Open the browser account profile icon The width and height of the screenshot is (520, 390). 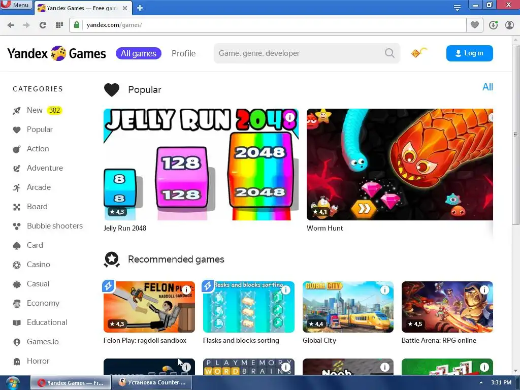(x=509, y=25)
